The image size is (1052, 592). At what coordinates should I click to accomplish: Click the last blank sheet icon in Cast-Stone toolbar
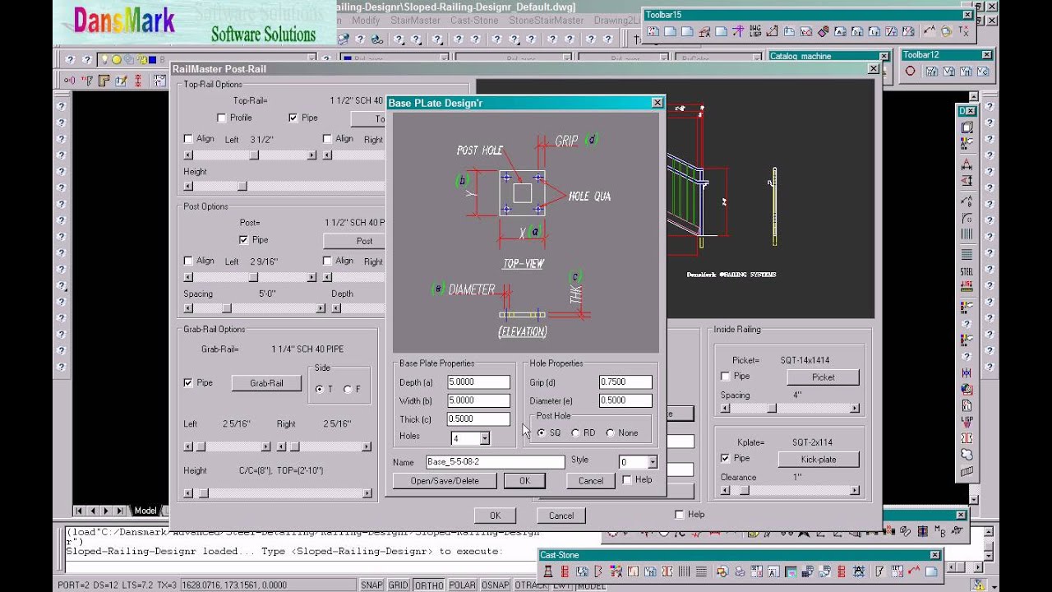932,571
